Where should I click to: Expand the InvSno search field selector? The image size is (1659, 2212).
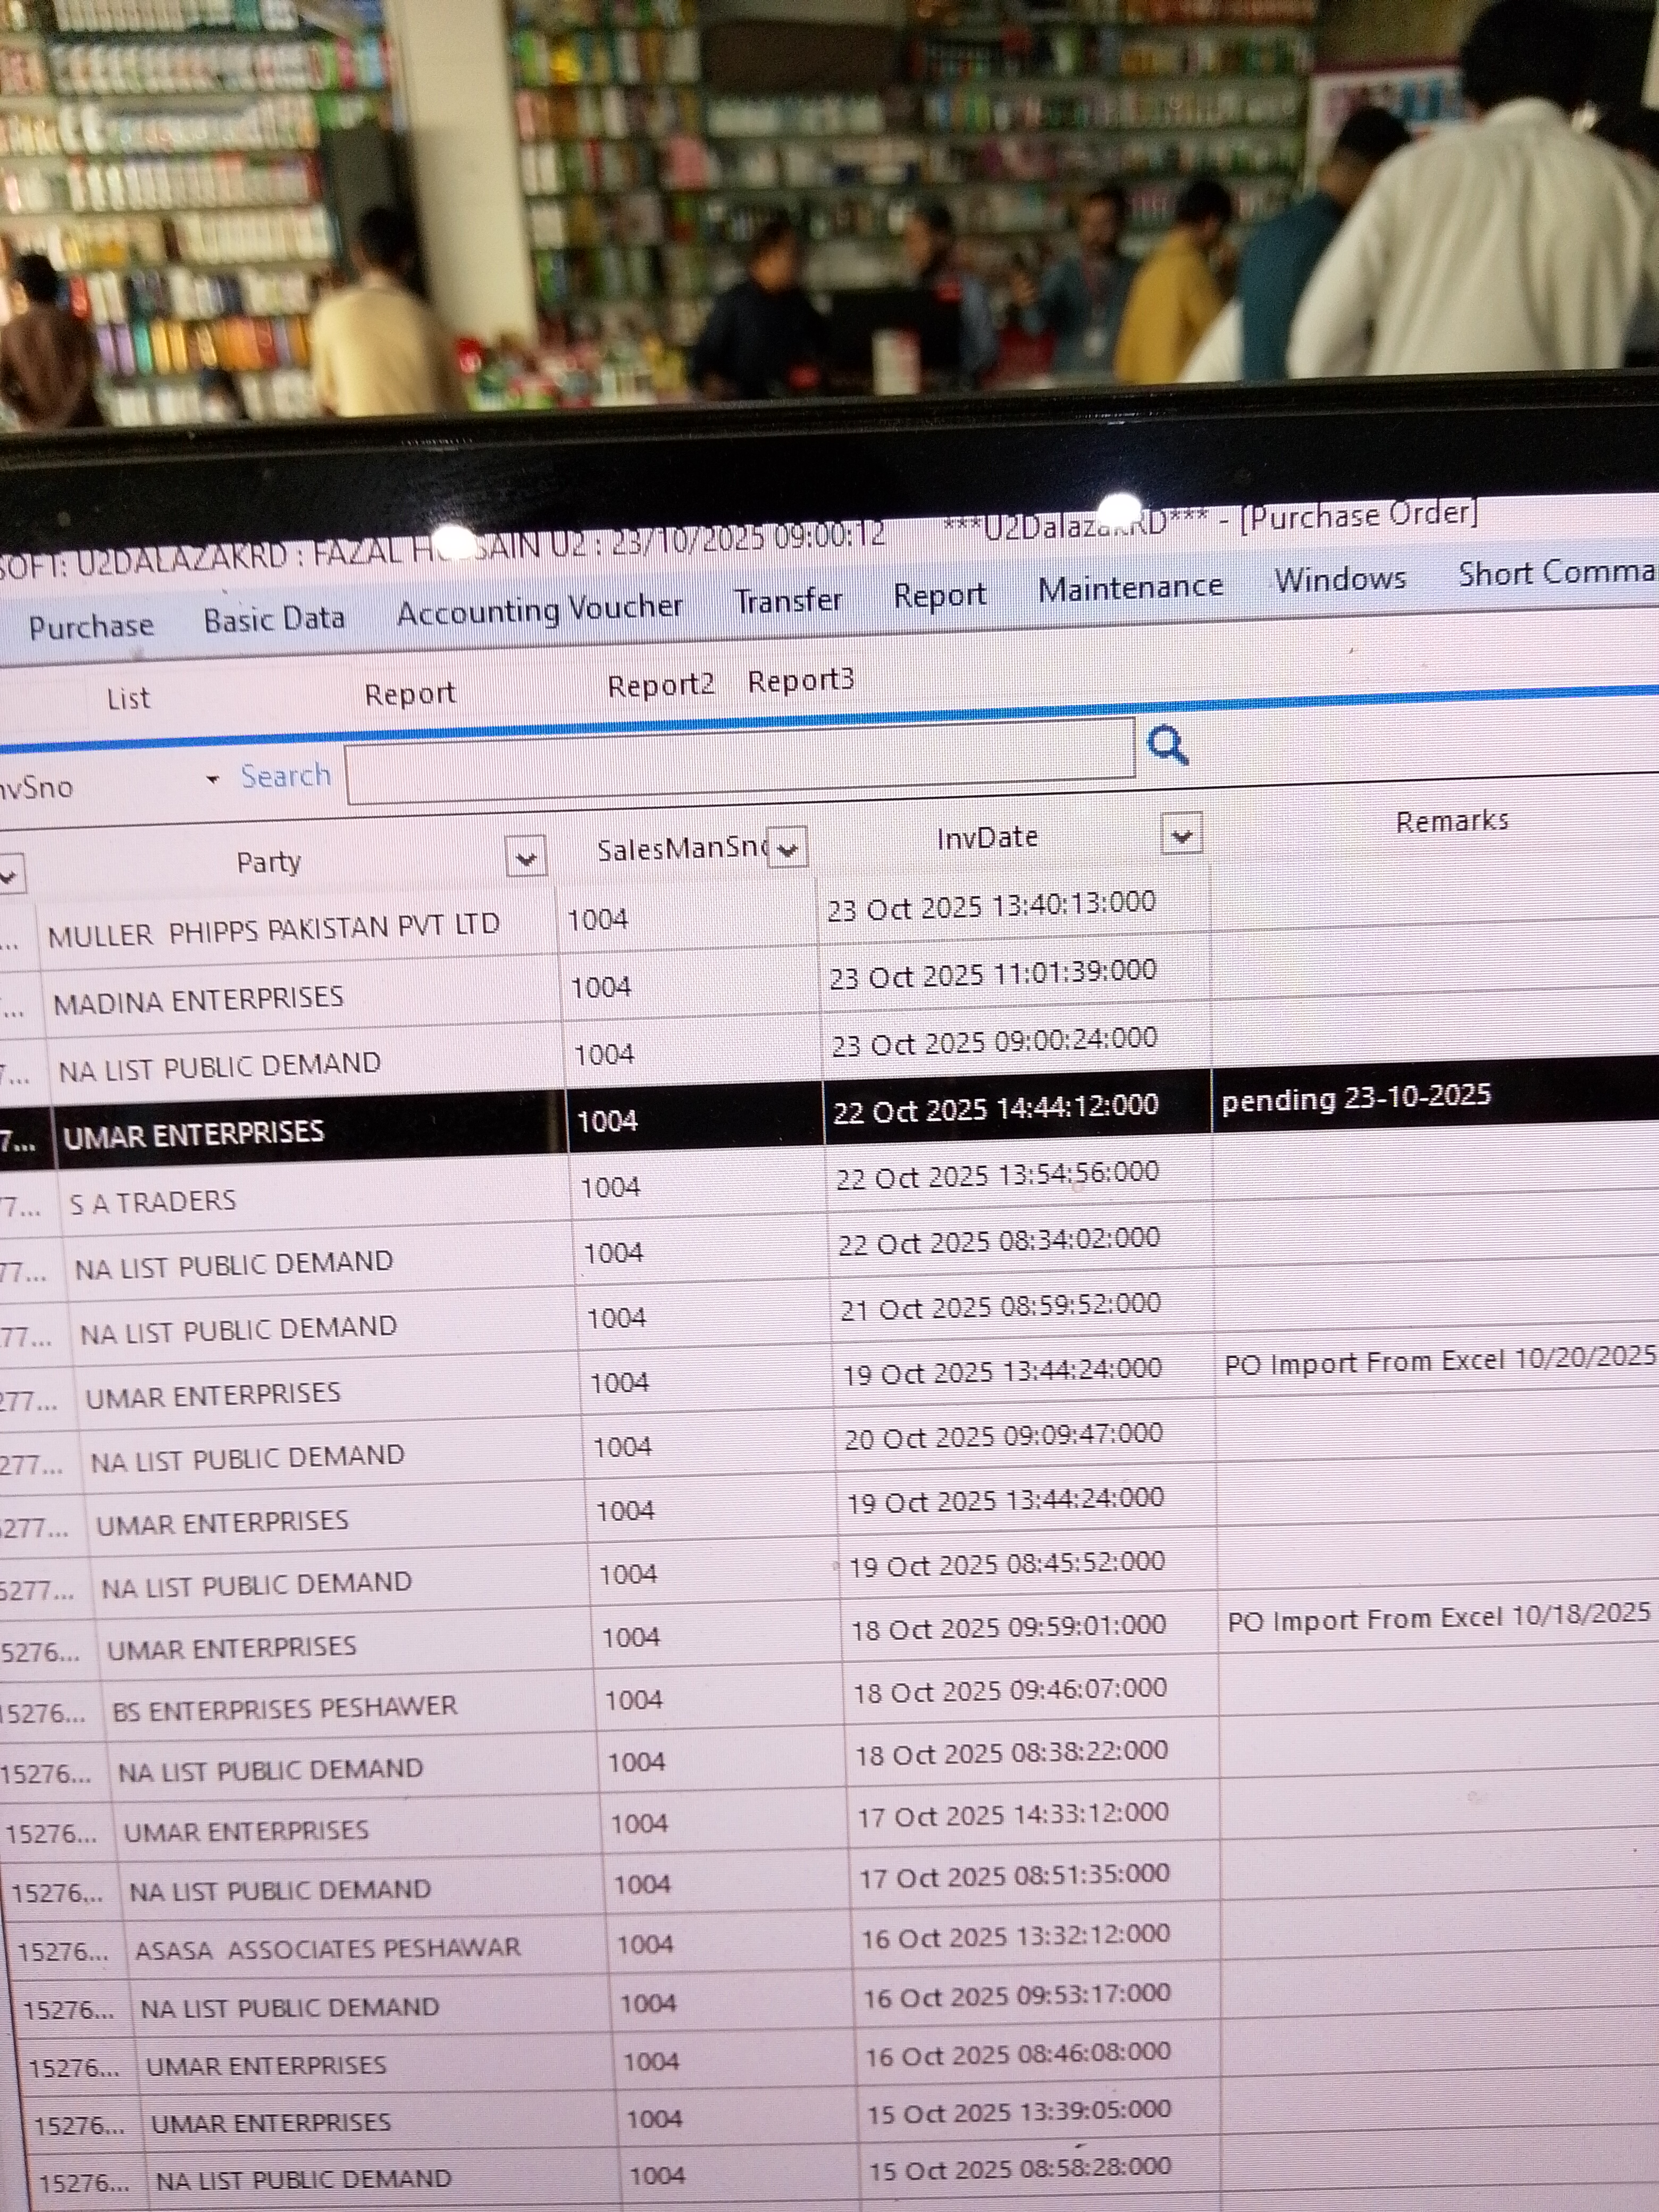212,779
